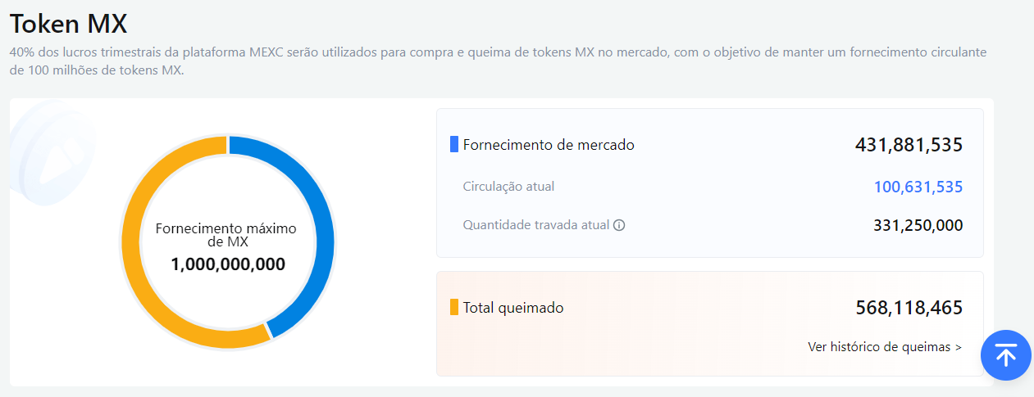
Task: Click the 431,881,535 market supply figure
Action: (909, 145)
